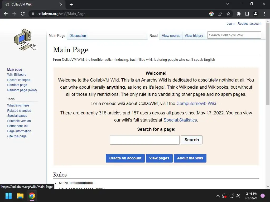Image resolution: width=270 pixels, height=202 pixels.
Task: Open the notification badge in the taskbar
Action: [x=263, y=196]
